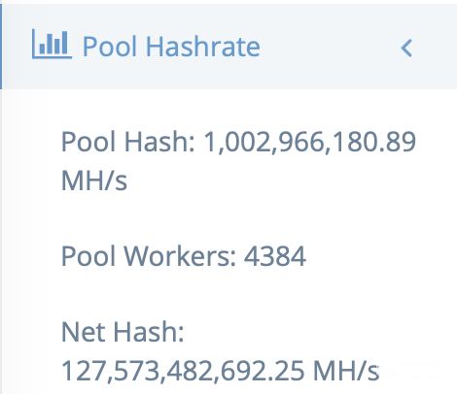Select the Net Hash value 127,573,482,692.25
This screenshot has width=457, height=394.
pos(183,371)
